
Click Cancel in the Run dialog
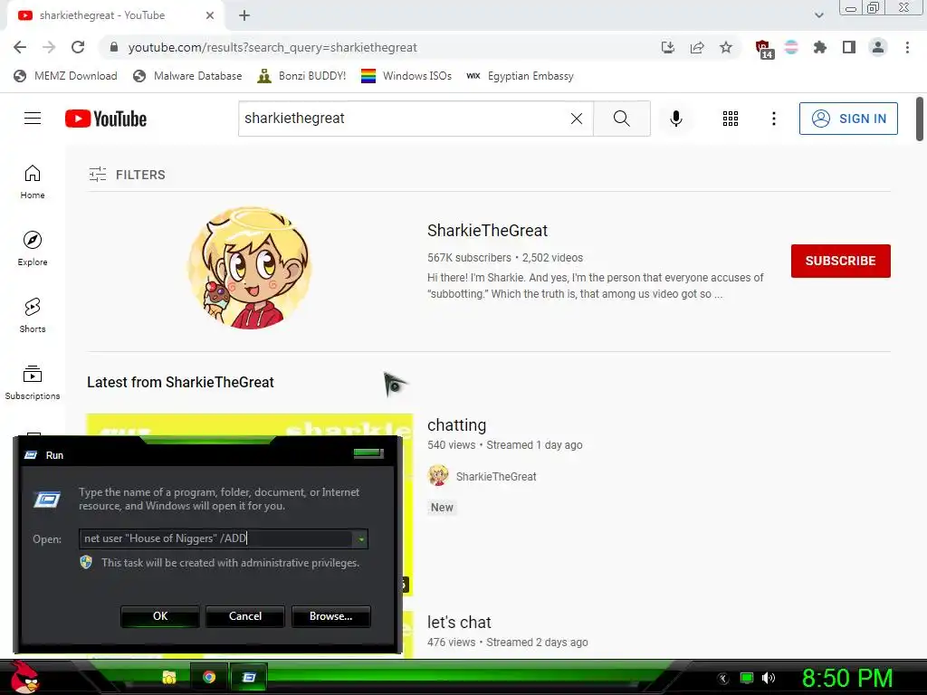[245, 615]
